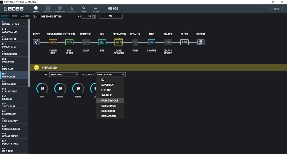Choose EQ from the dropdown list
Viewport: 287px width, 154px height.
click(x=110, y=80)
